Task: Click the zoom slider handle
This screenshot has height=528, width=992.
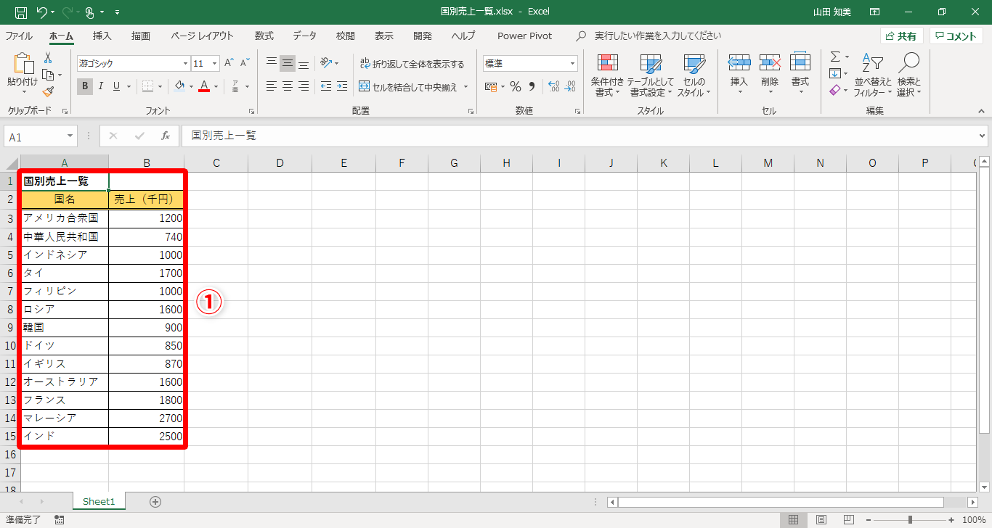Action: point(910,520)
